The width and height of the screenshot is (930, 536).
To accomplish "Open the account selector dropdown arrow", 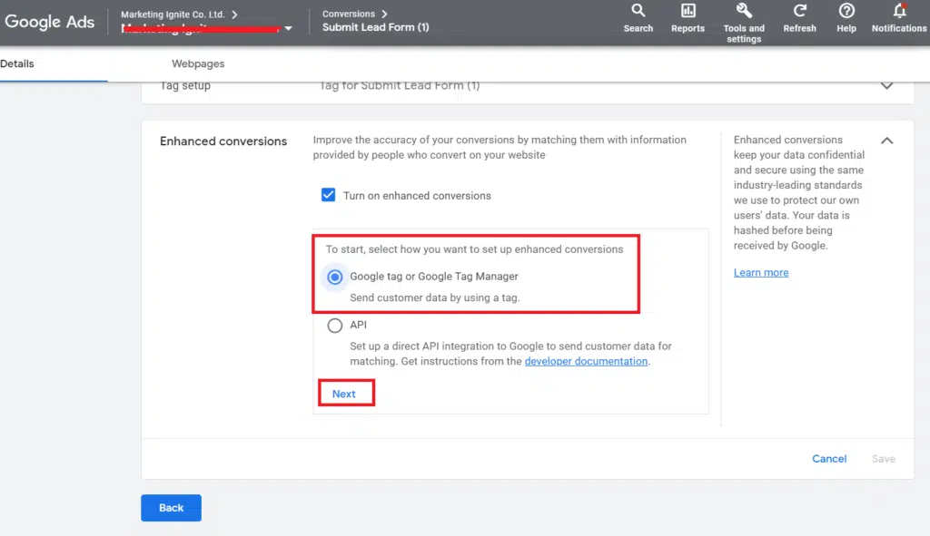I will (289, 28).
